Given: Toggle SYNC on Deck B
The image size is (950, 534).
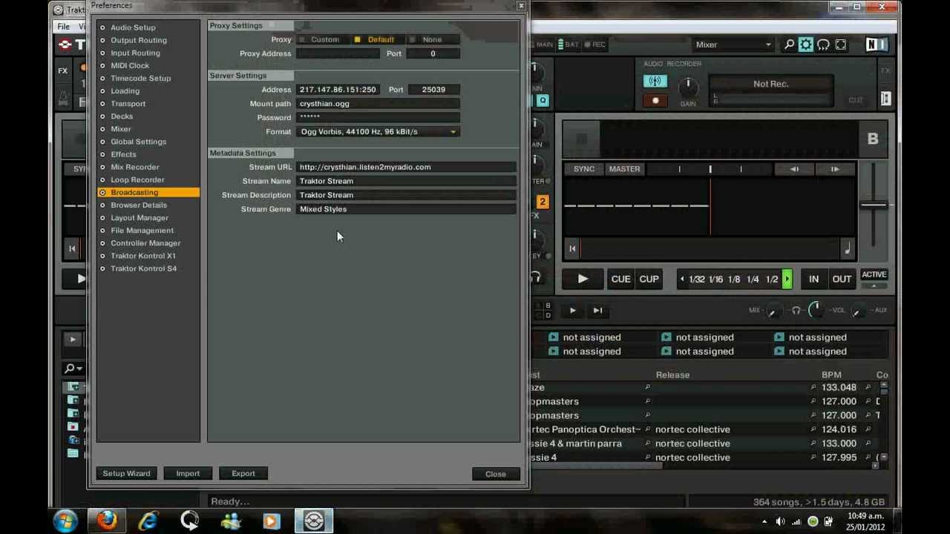Looking at the screenshot, I should (x=584, y=169).
